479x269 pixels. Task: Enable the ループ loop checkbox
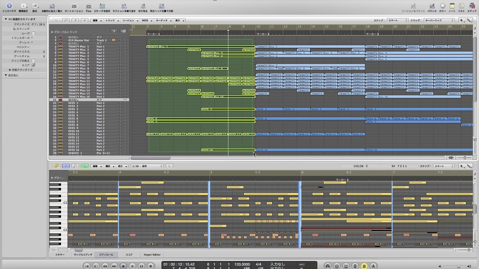coord(33,33)
